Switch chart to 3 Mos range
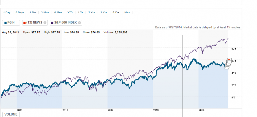257x117 pixels. pyautogui.click(x=45, y=12)
